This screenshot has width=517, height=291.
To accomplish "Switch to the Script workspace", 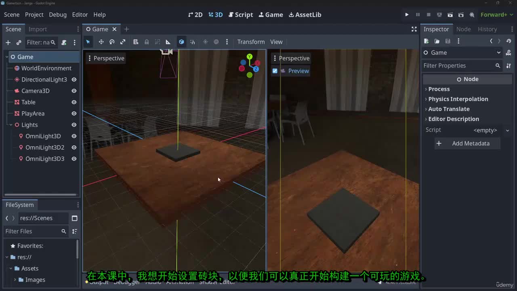I will pyautogui.click(x=241, y=15).
